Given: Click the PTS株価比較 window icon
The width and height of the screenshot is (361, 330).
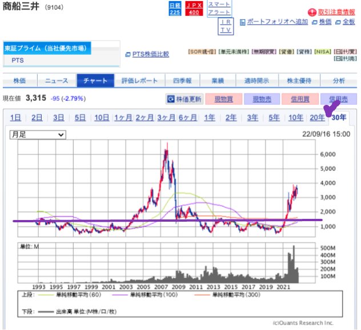Looking at the screenshot, I should click(x=128, y=54).
